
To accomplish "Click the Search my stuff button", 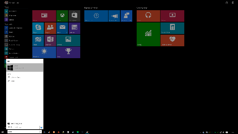I will click(15, 123).
